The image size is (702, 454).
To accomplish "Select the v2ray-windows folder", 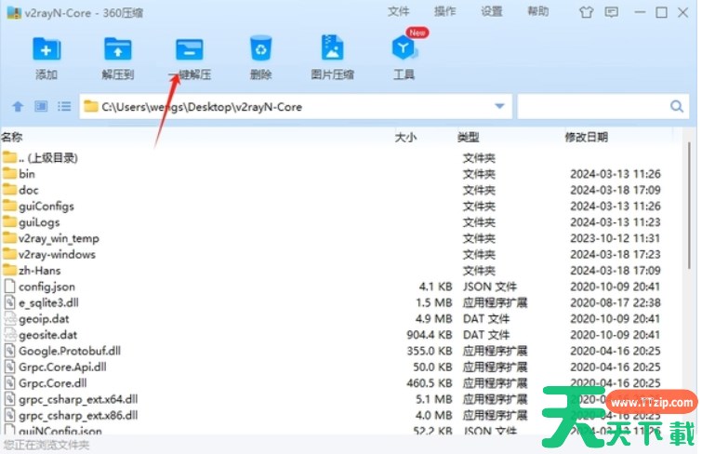I will (x=56, y=254).
